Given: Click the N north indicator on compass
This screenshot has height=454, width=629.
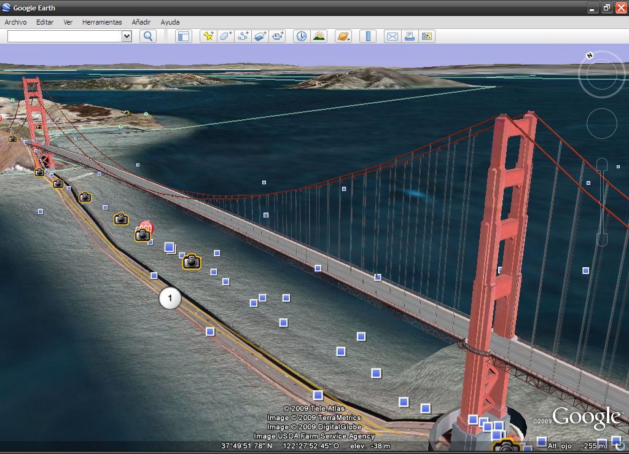Looking at the screenshot, I should 589,55.
